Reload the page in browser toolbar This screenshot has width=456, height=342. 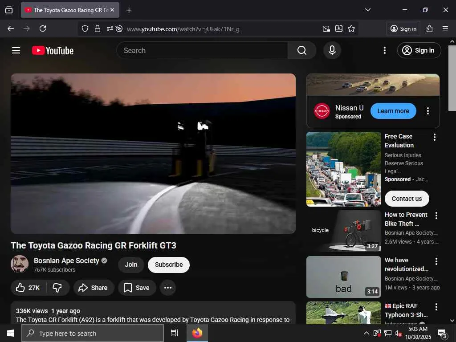[43, 28]
